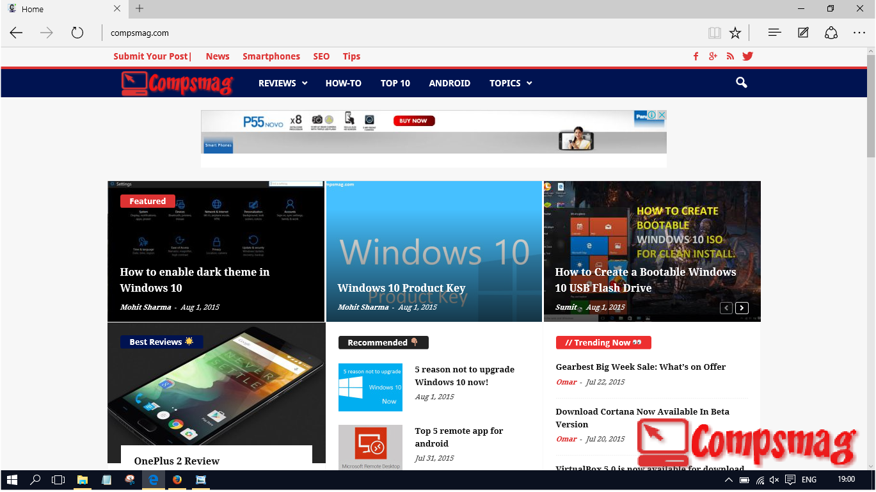Click Submit Your Post link
The height and width of the screenshot is (492, 876).
152,56
